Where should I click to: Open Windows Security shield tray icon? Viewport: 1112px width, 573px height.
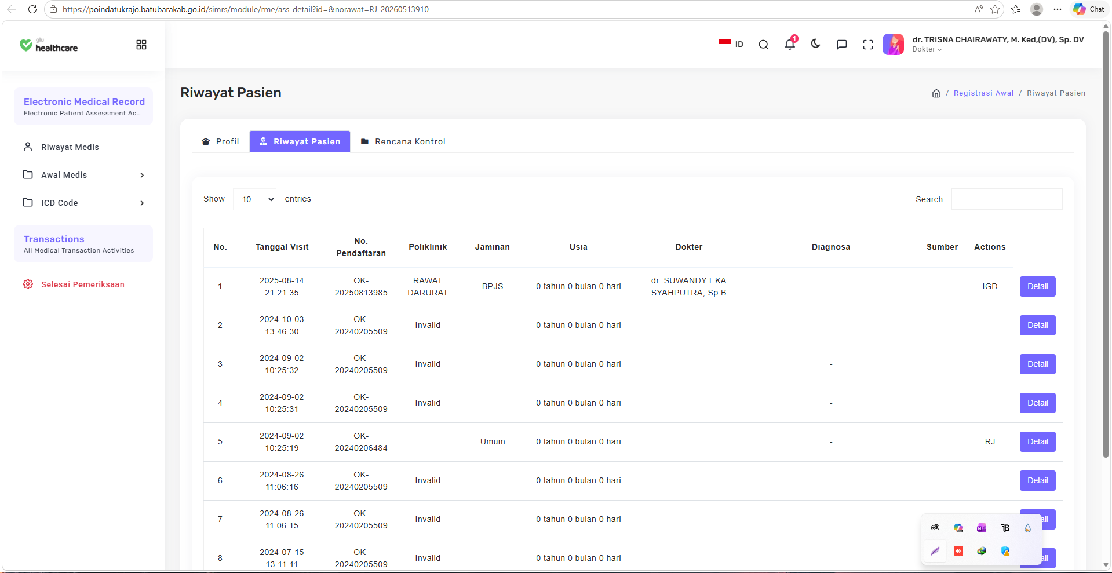(x=1005, y=551)
